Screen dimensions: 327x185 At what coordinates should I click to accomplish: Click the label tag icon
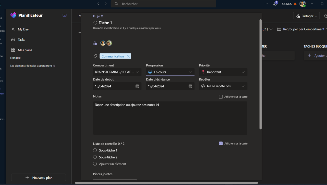(x=95, y=56)
